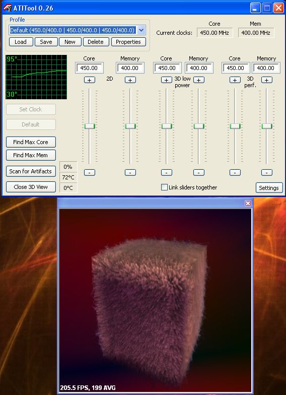This screenshot has width=286, height=395.
Task: Click Find Max Core button
Action: point(31,142)
